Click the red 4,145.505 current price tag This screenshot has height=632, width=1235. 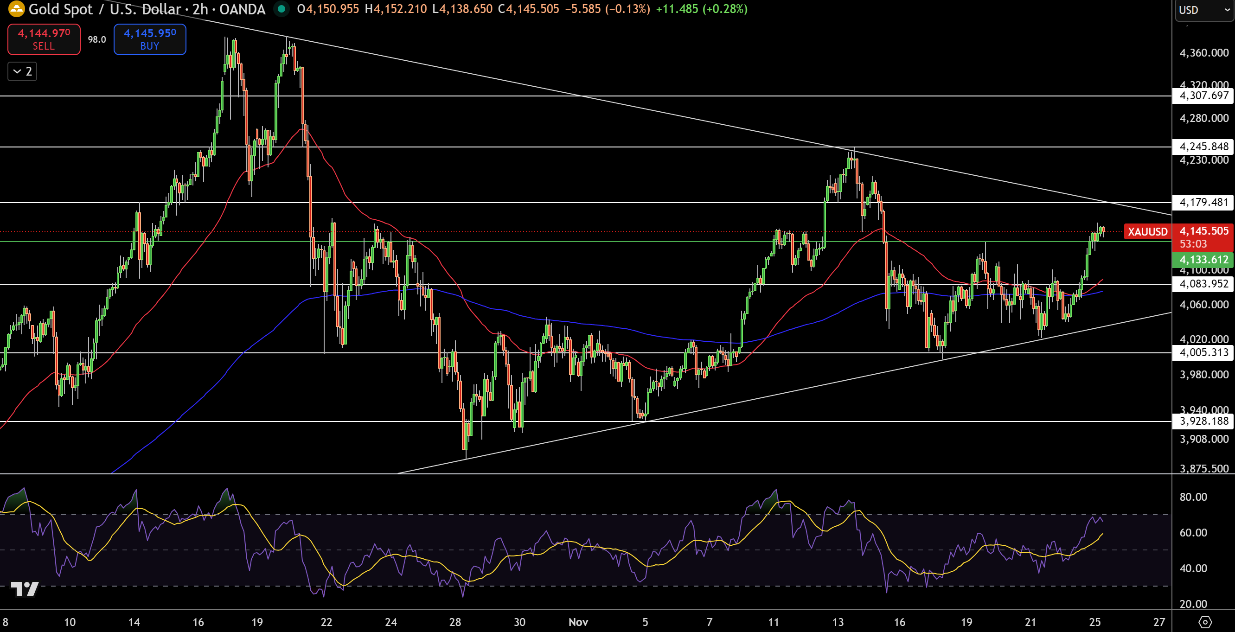(x=1203, y=231)
